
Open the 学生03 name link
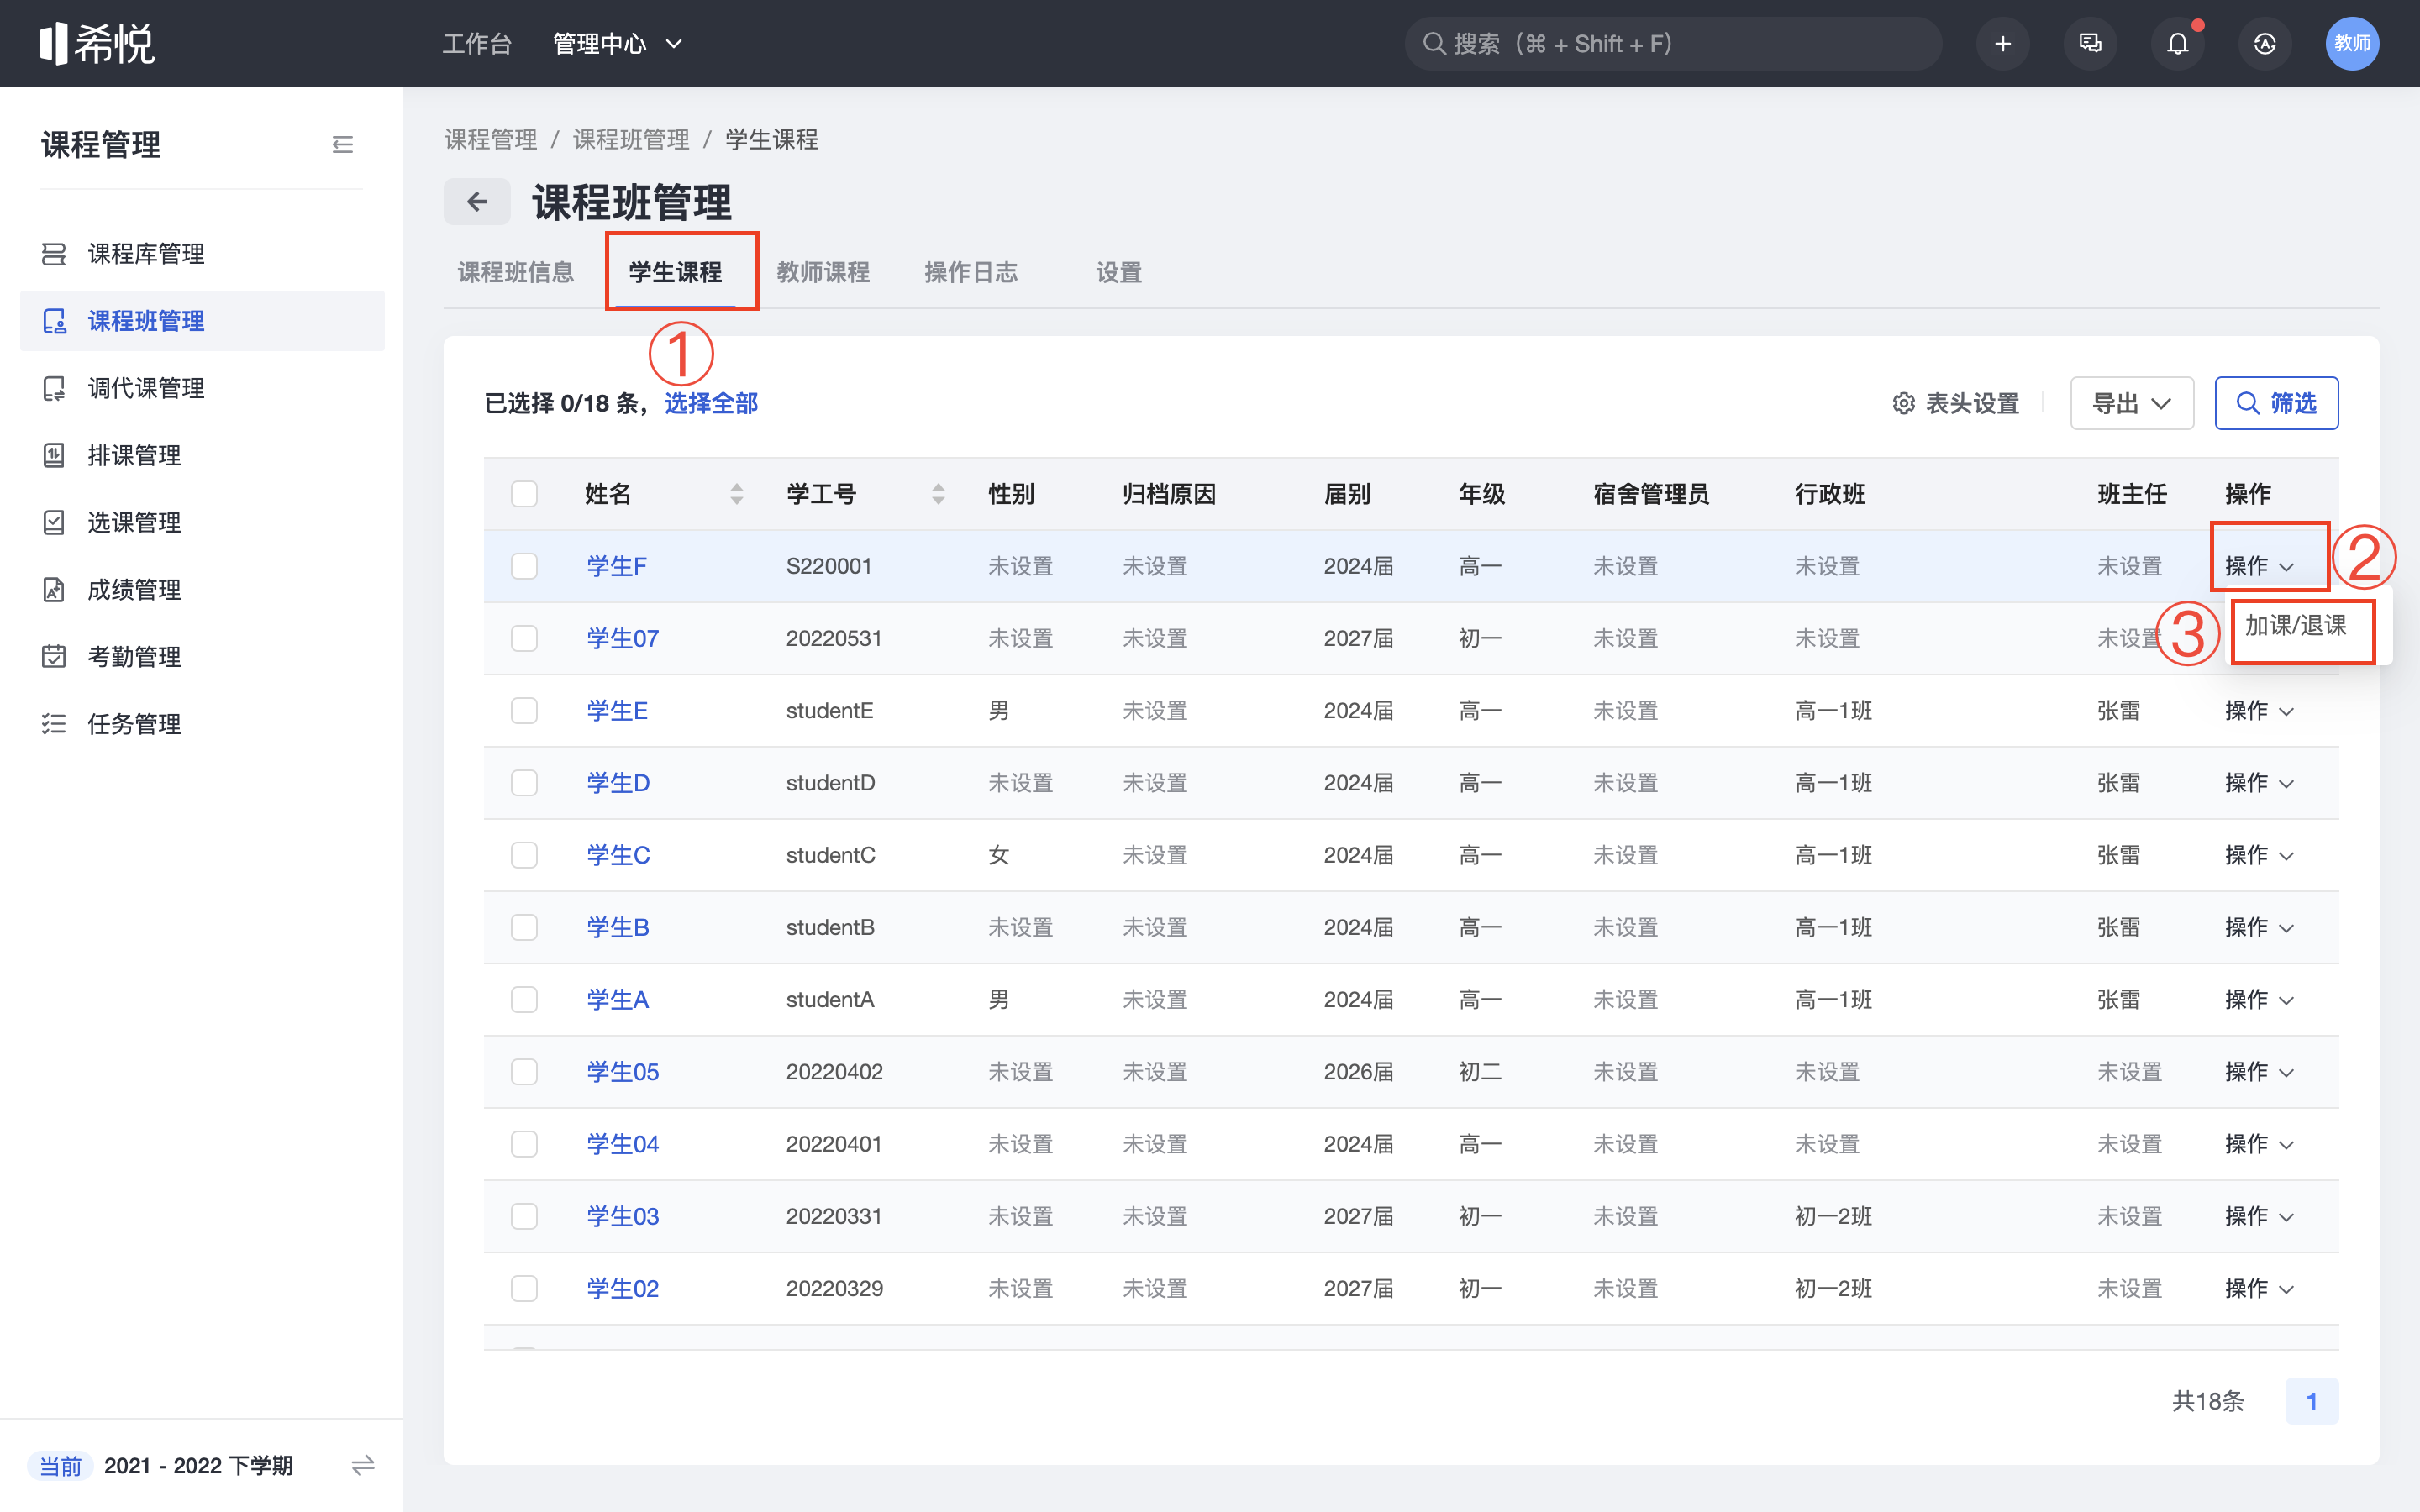pyautogui.click(x=622, y=1216)
